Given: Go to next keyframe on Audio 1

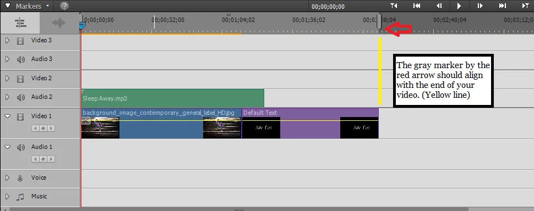Looking at the screenshot, I should point(51,159).
